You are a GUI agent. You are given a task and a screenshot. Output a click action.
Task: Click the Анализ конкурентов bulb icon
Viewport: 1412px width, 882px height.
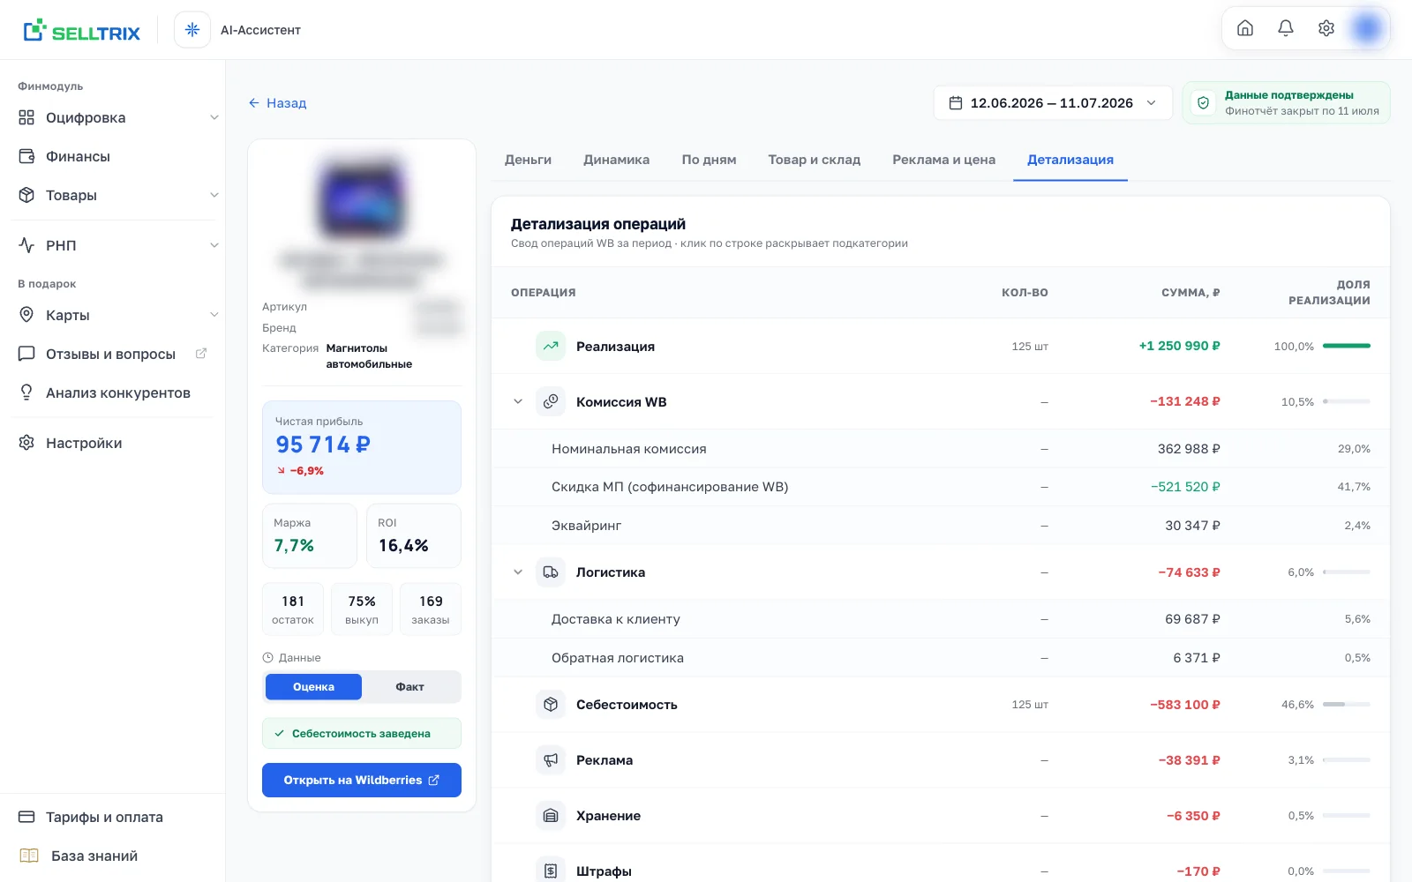pos(26,392)
